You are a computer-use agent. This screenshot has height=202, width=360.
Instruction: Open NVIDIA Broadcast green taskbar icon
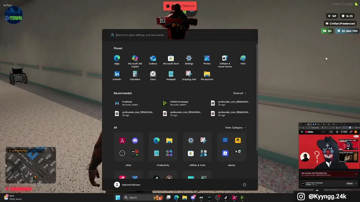pos(242,198)
